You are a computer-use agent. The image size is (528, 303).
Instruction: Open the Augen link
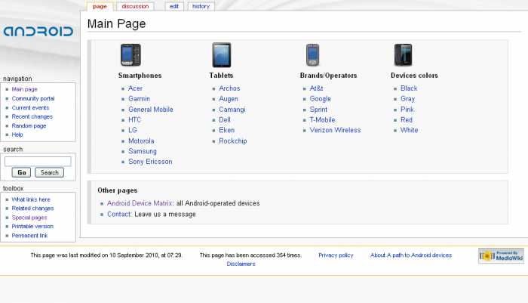(x=229, y=99)
